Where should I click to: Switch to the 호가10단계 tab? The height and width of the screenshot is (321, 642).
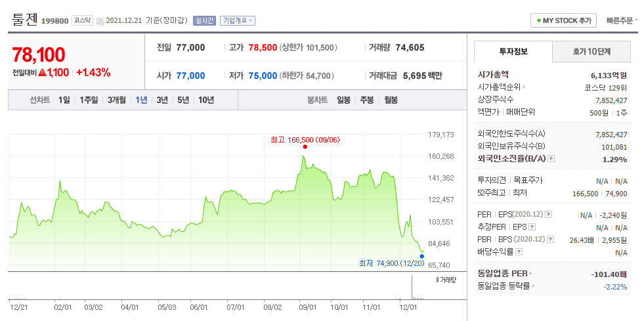(591, 52)
